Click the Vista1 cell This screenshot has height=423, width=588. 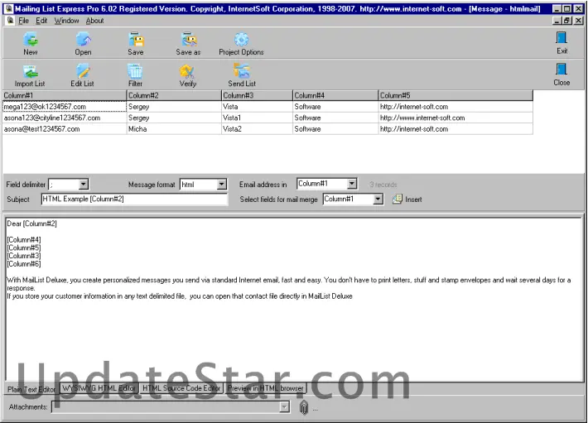[257, 118]
